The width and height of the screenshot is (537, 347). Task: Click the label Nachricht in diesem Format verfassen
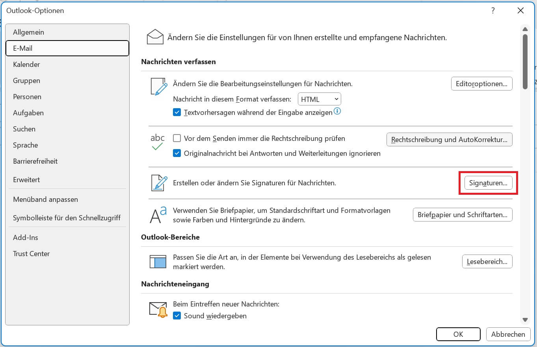tap(232, 100)
